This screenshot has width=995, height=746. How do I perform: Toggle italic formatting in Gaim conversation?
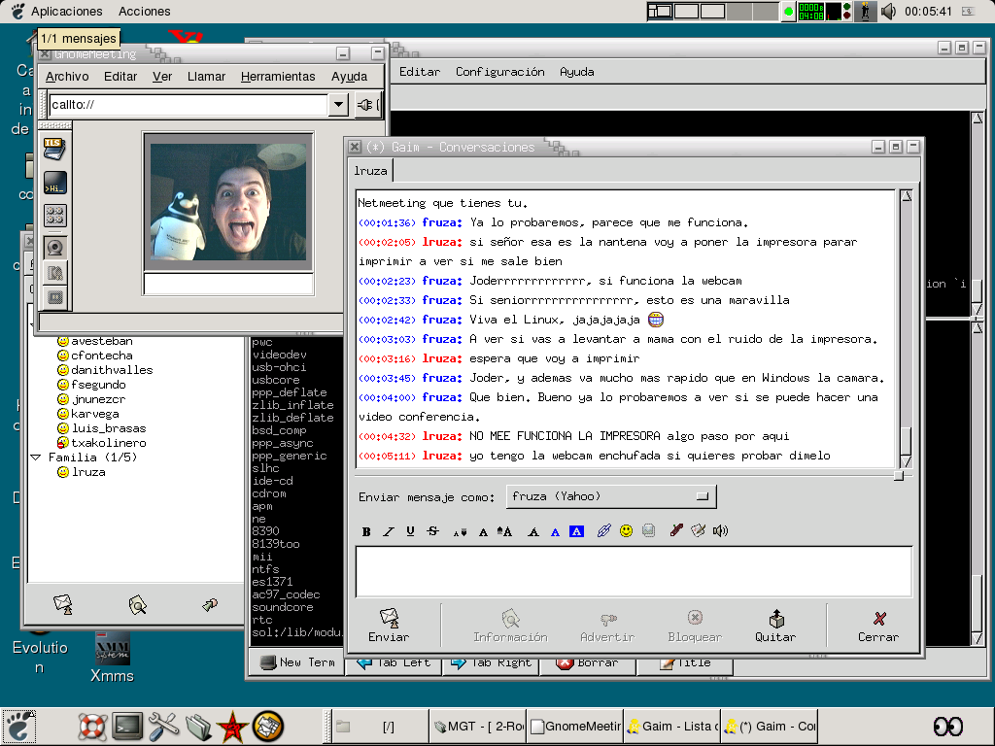[389, 531]
